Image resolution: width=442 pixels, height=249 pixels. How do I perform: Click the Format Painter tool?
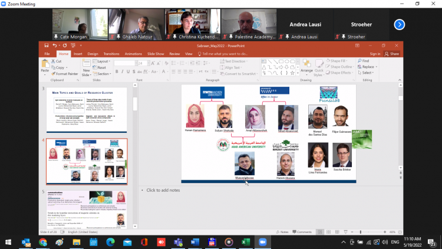[65, 74]
